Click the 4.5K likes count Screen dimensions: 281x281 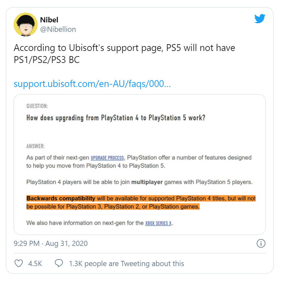(x=35, y=263)
